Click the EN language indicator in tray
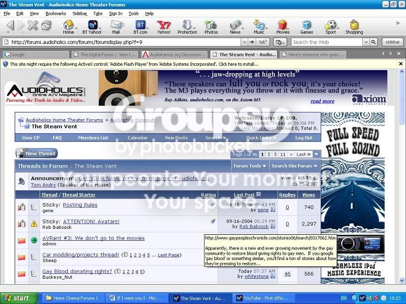Screen dimensions: 406x304 (x=344, y=298)
